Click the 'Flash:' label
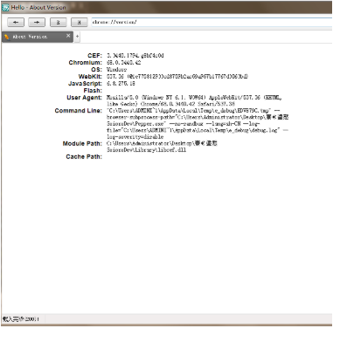The height and width of the screenshot is (349, 347). [93, 91]
